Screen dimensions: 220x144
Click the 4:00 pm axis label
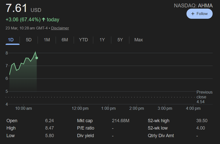coord(193,108)
